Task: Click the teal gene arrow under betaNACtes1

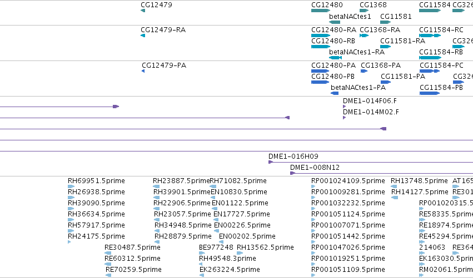Action: click(335, 22)
